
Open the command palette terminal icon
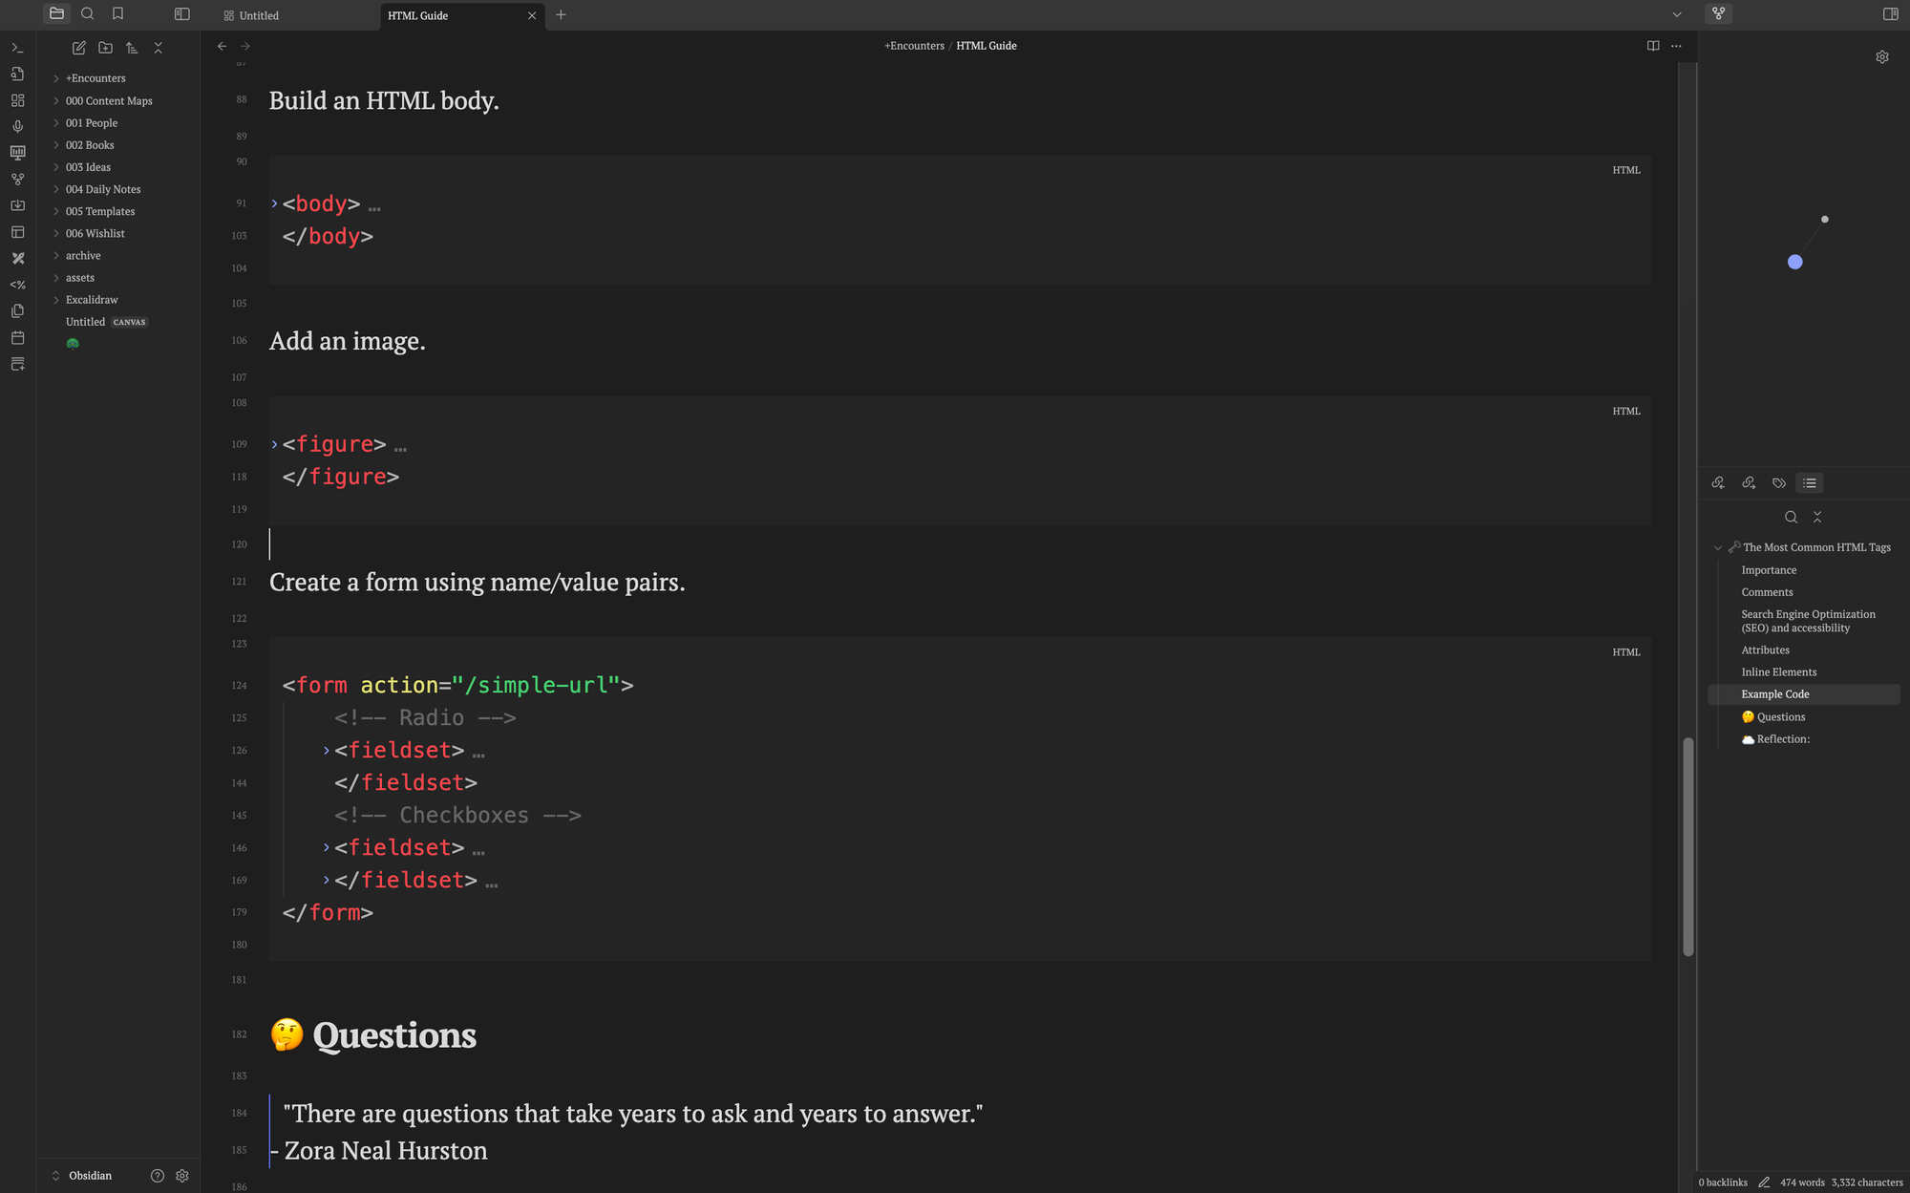click(17, 48)
